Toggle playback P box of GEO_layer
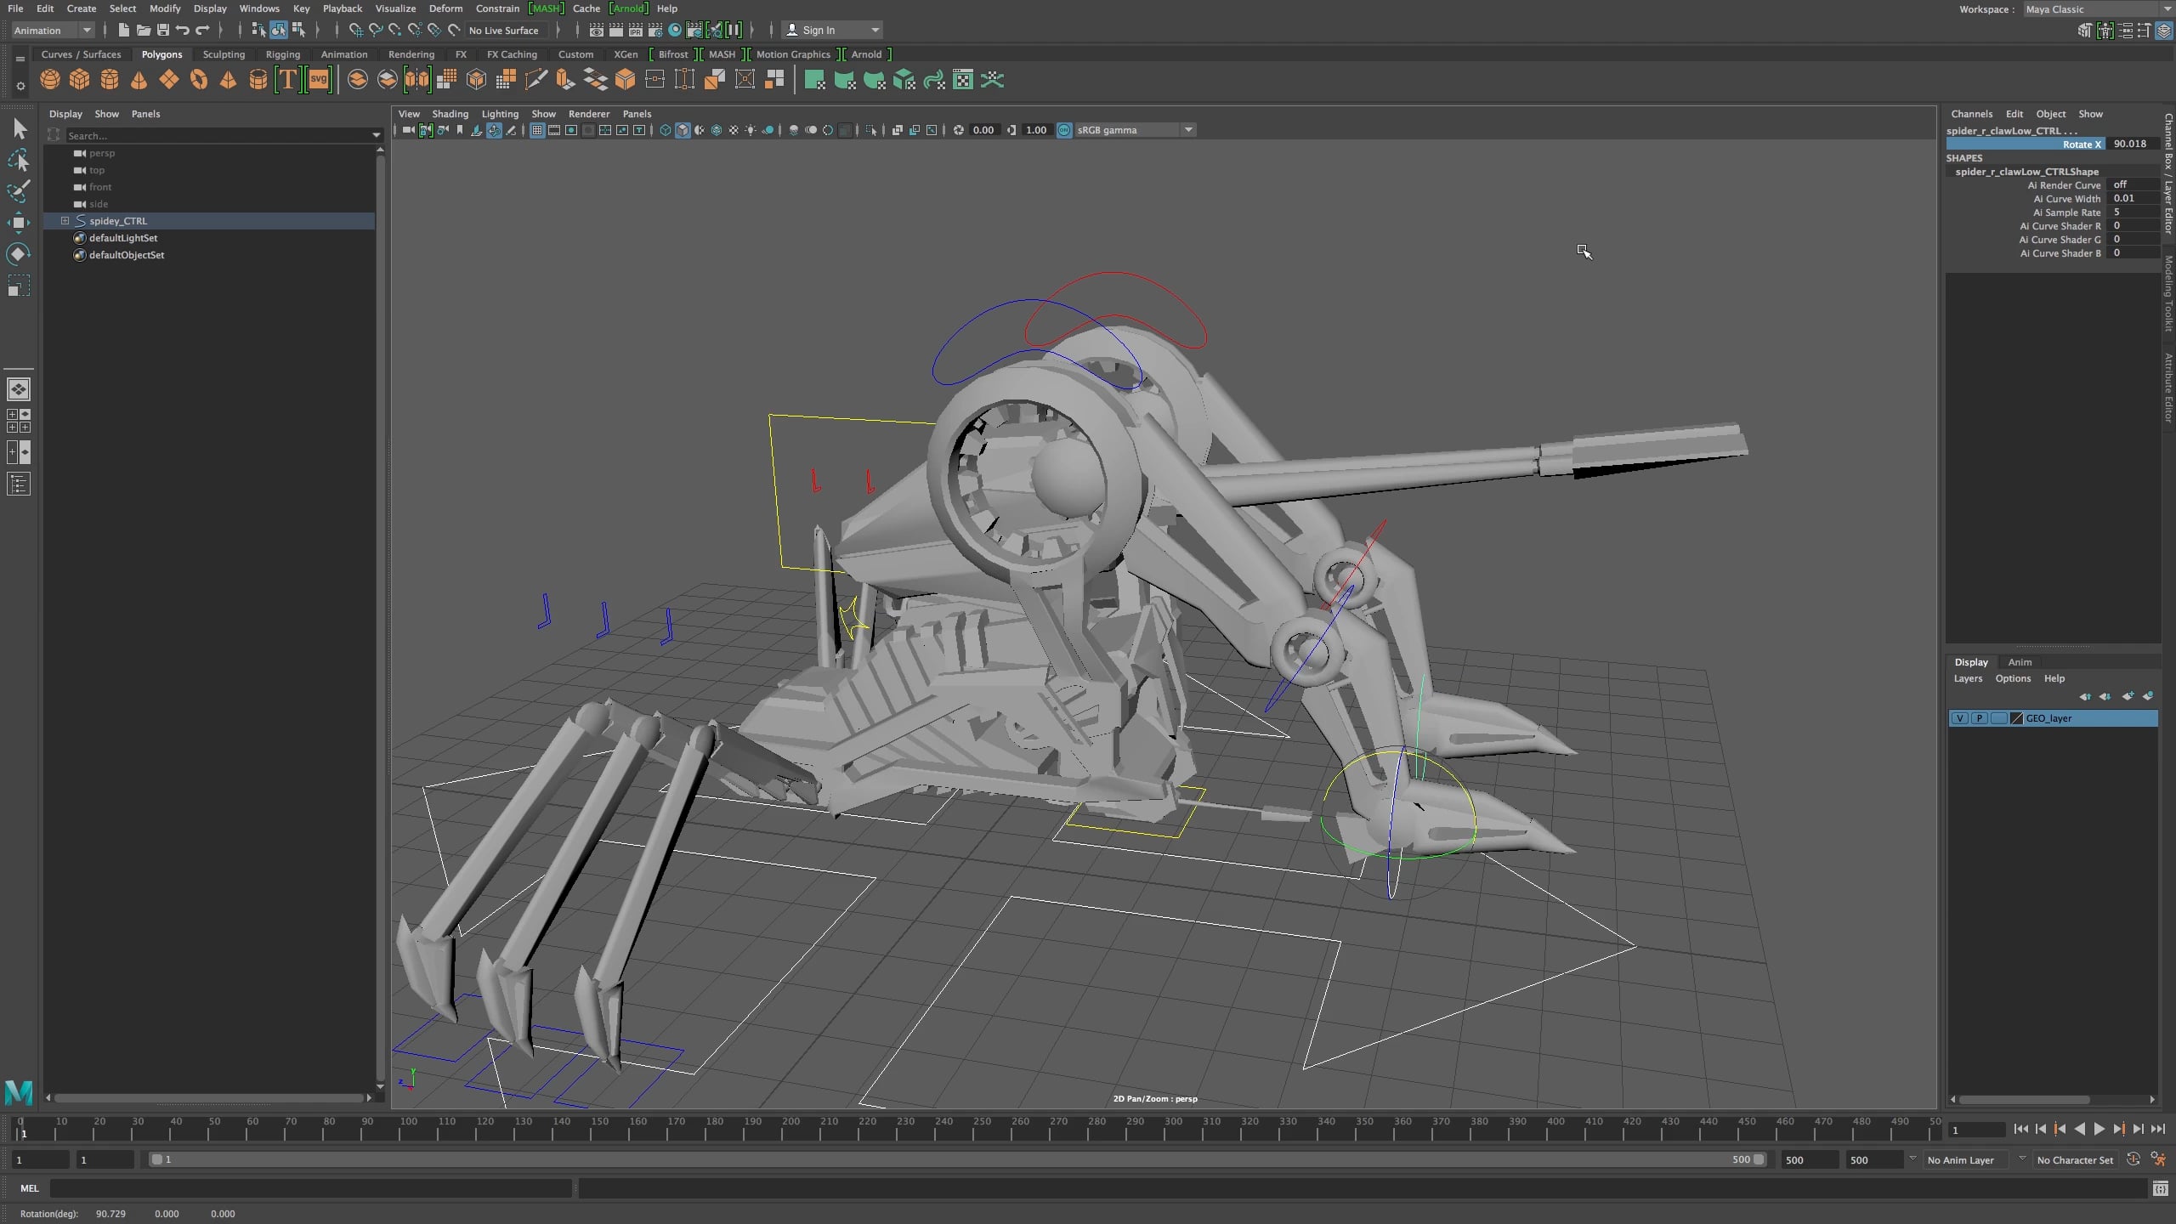 coord(1979,718)
